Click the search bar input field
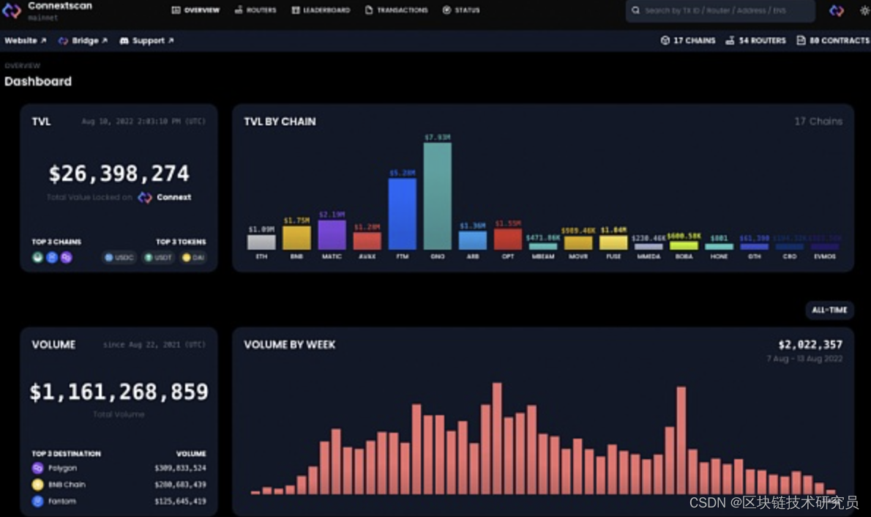Viewport: 871px width, 517px height. click(719, 10)
